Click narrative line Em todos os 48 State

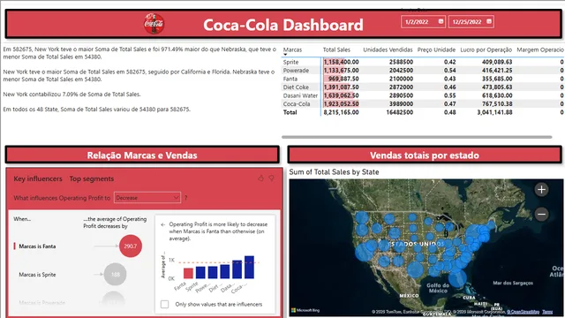96,110
